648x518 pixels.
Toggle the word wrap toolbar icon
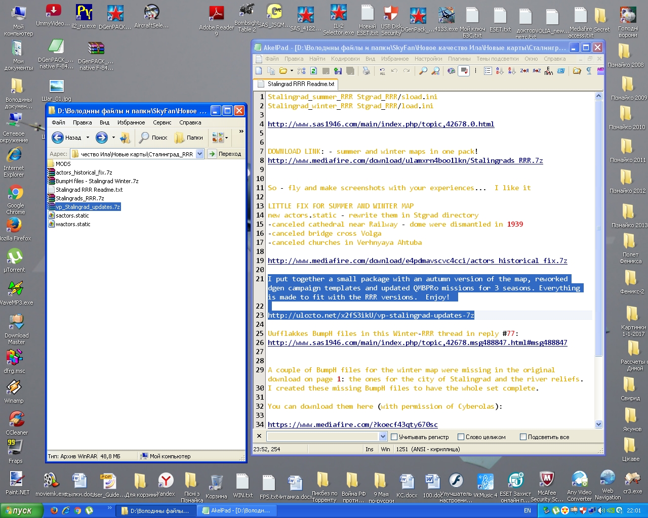point(463,71)
